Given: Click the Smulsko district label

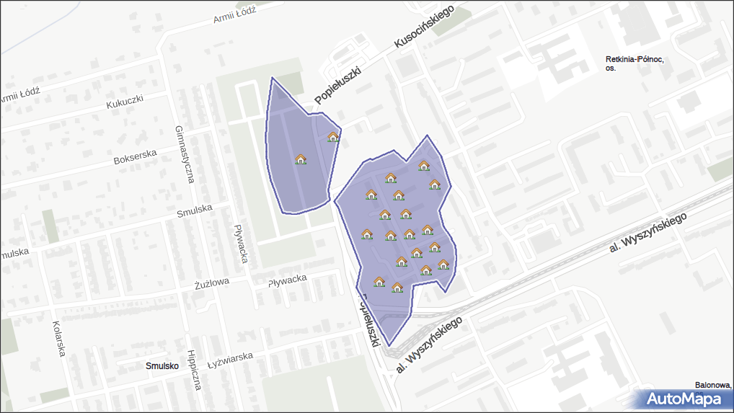Looking at the screenshot, I should (162, 366).
